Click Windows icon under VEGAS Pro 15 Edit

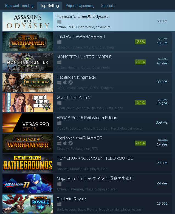coord(59,123)
